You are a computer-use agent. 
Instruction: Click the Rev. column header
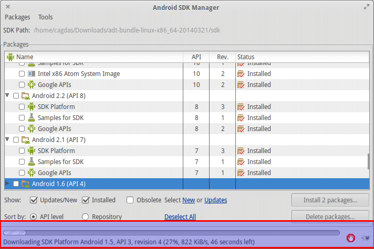pos(223,57)
